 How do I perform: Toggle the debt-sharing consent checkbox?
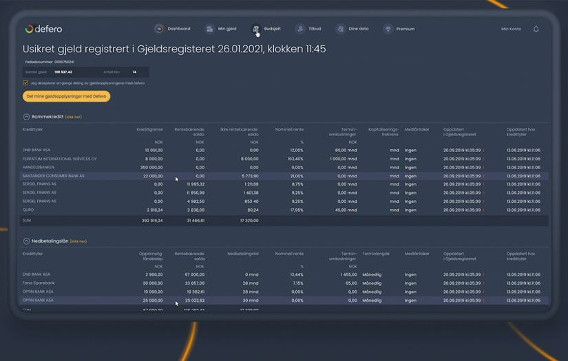pyautogui.click(x=25, y=83)
